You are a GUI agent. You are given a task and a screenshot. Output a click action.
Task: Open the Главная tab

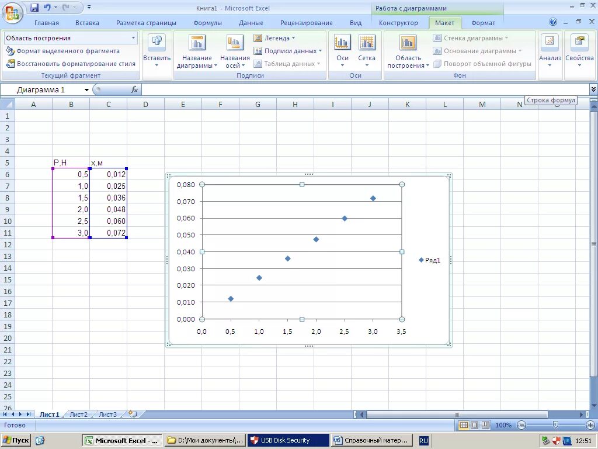pyautogui.click(x=47, y=23)
